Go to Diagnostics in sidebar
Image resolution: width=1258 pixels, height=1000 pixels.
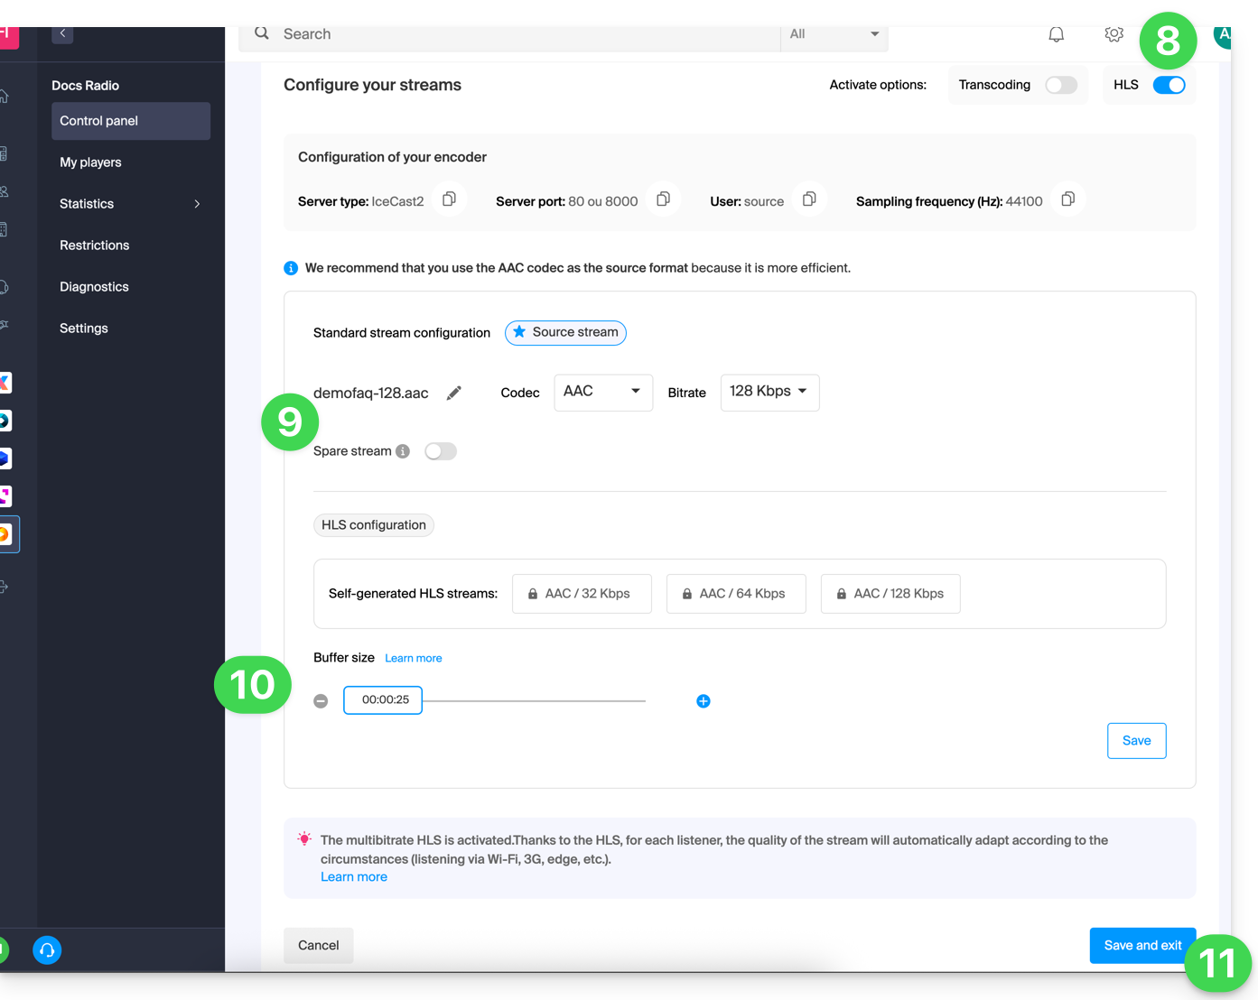(x=94, y=287)
